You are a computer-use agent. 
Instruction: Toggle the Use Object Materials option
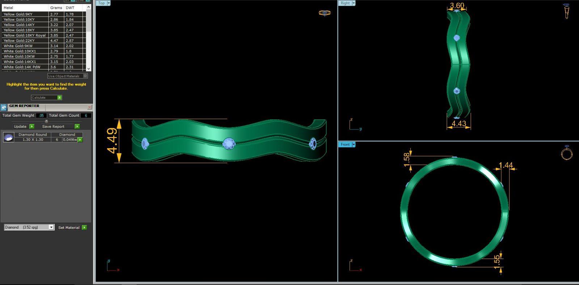coord(85,76)
